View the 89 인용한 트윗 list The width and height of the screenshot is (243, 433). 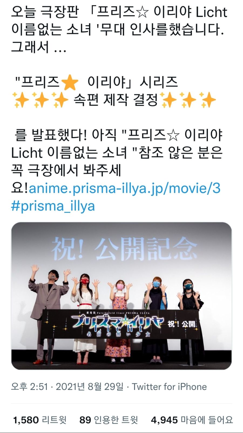(109, 420)
